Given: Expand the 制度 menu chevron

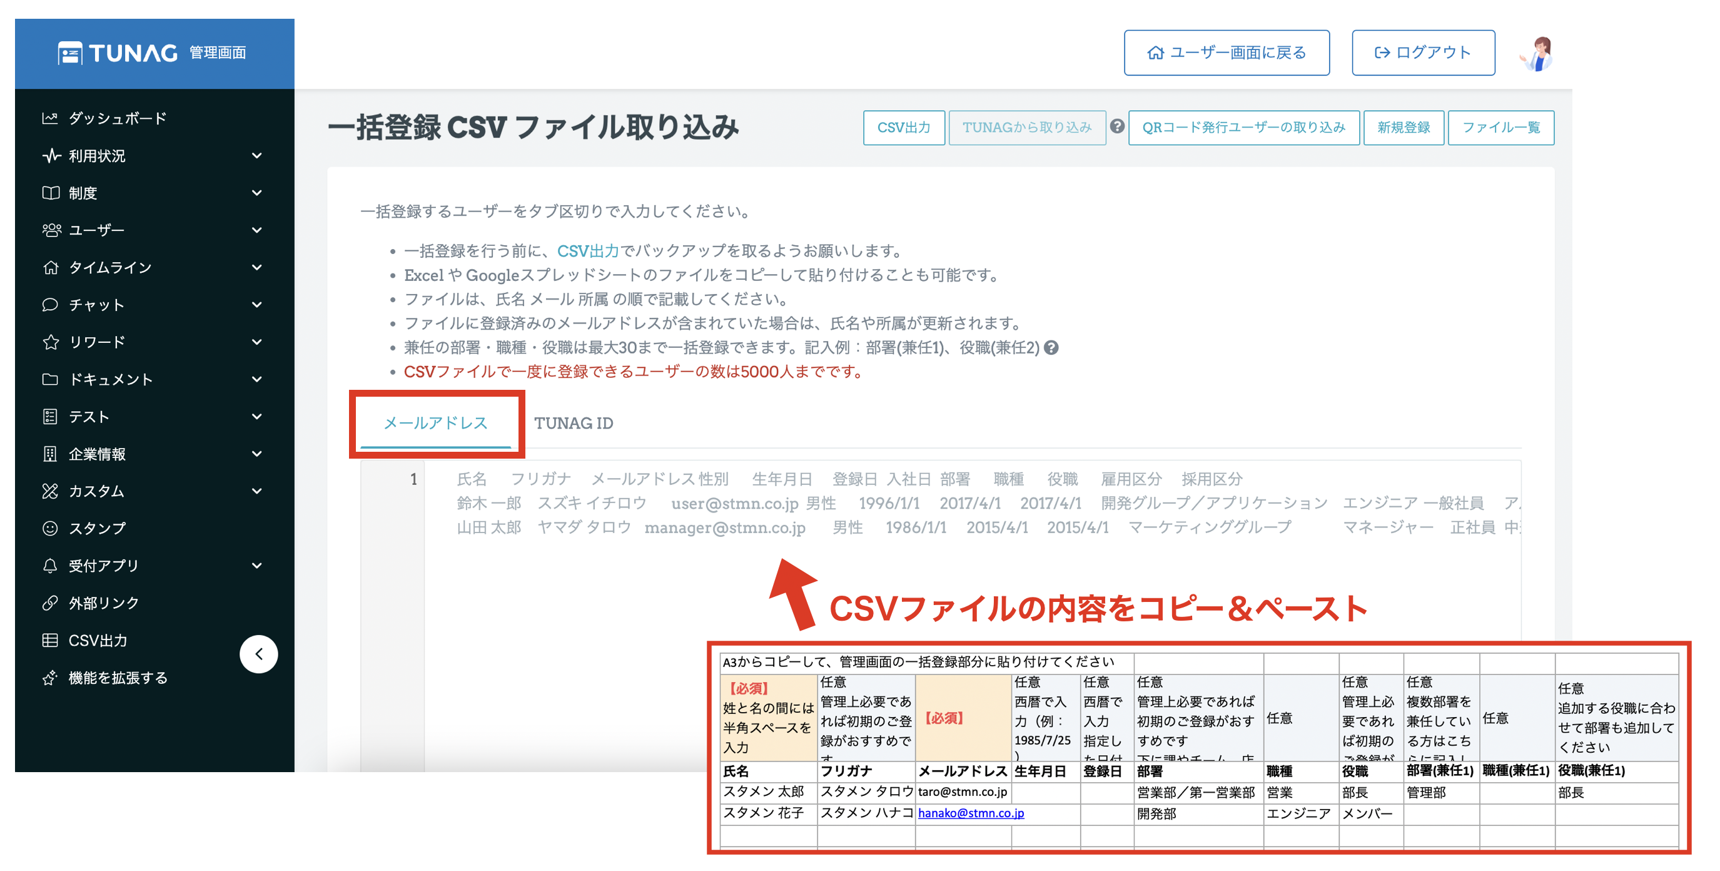Looking at the screenshot, I should (x=256, y=193).
